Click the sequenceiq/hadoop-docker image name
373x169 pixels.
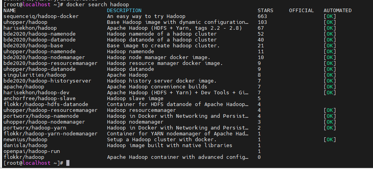click(41, 16)
